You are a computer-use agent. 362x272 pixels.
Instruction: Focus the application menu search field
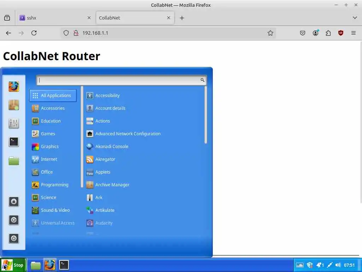tap(122, 80)
